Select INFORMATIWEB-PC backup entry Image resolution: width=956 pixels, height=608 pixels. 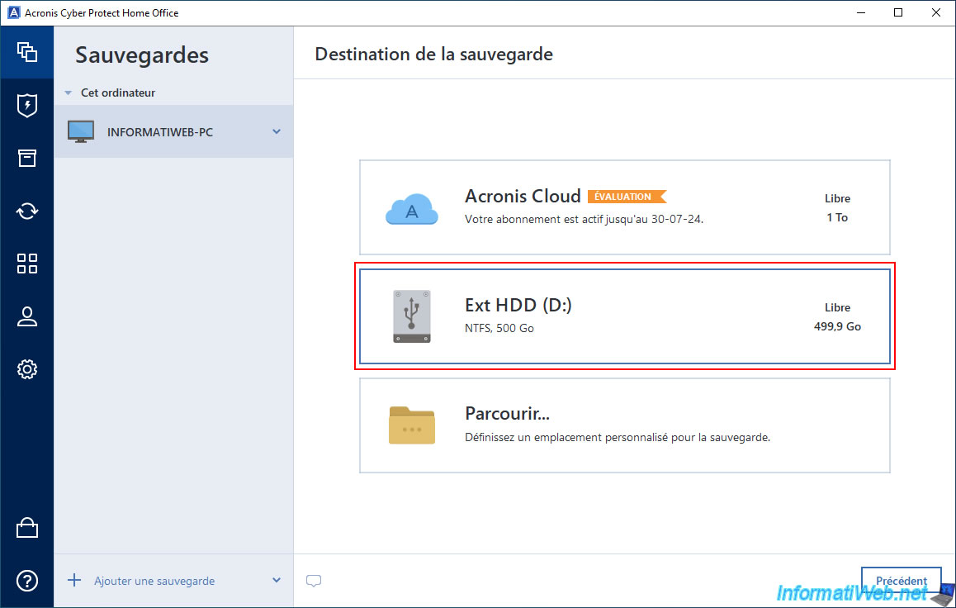coord(173,131)
